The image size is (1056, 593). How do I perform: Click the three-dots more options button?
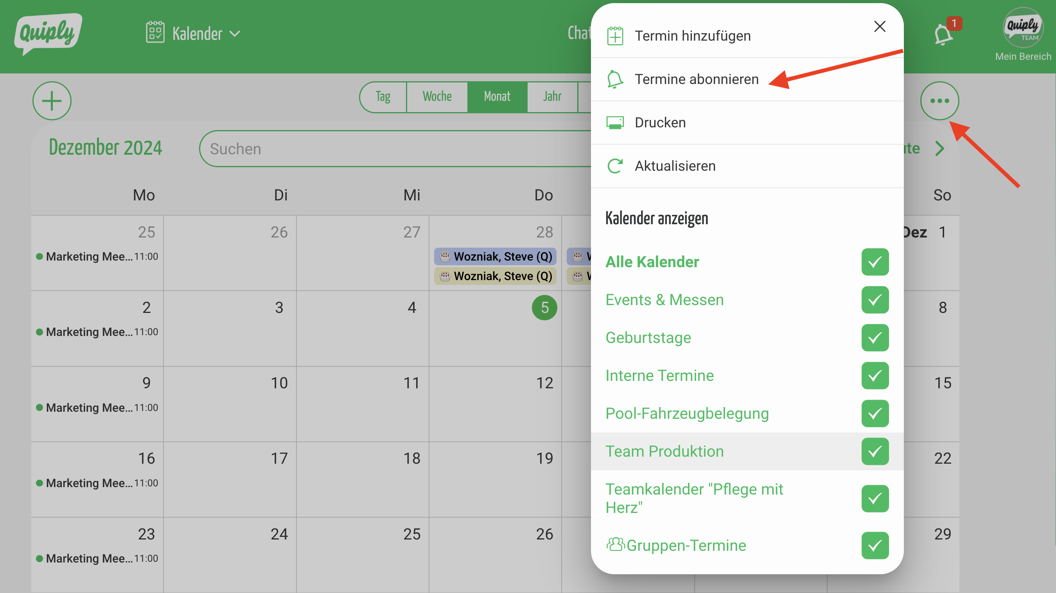tap(939, 101)
